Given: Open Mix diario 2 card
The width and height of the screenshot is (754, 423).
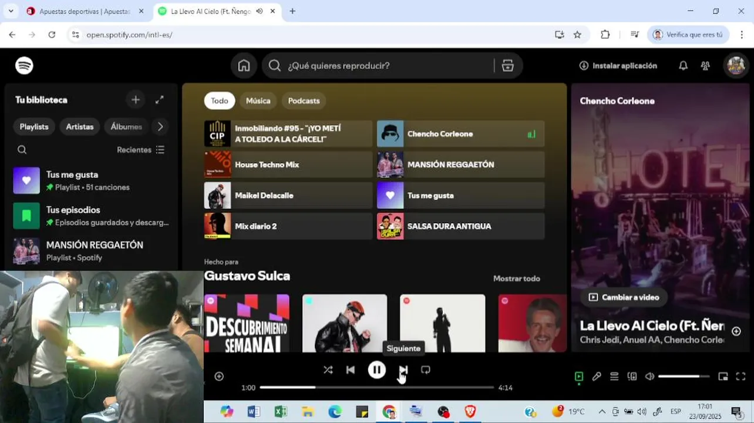Looking at the screenshot, I should click(x=288, y=226).
